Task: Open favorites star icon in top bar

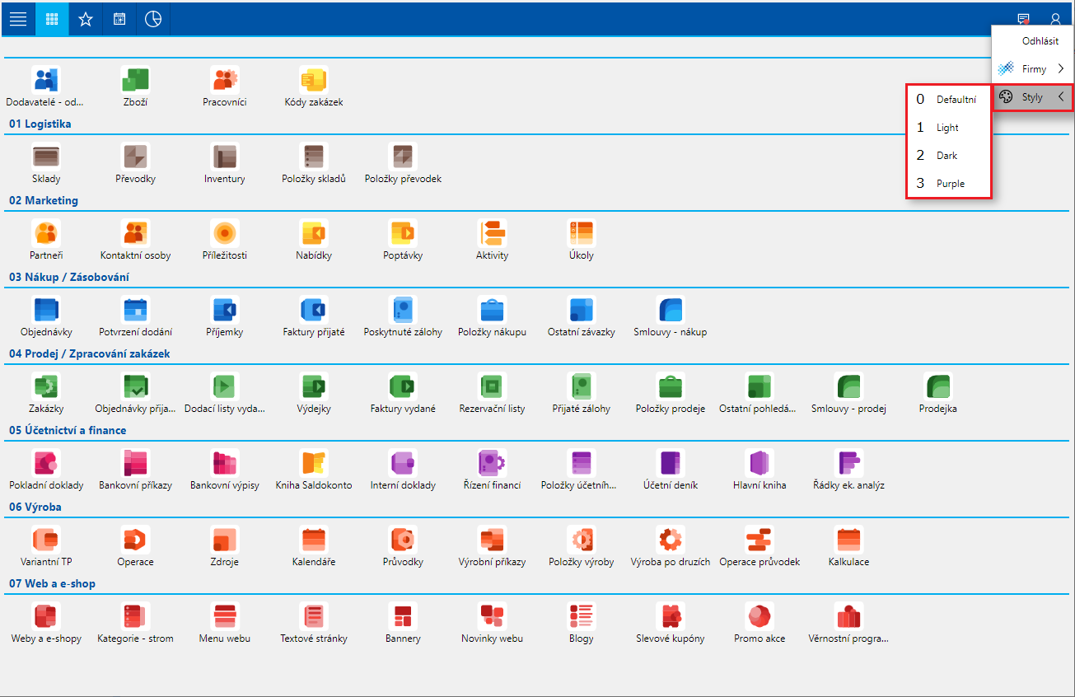Action: click(86, 19)
